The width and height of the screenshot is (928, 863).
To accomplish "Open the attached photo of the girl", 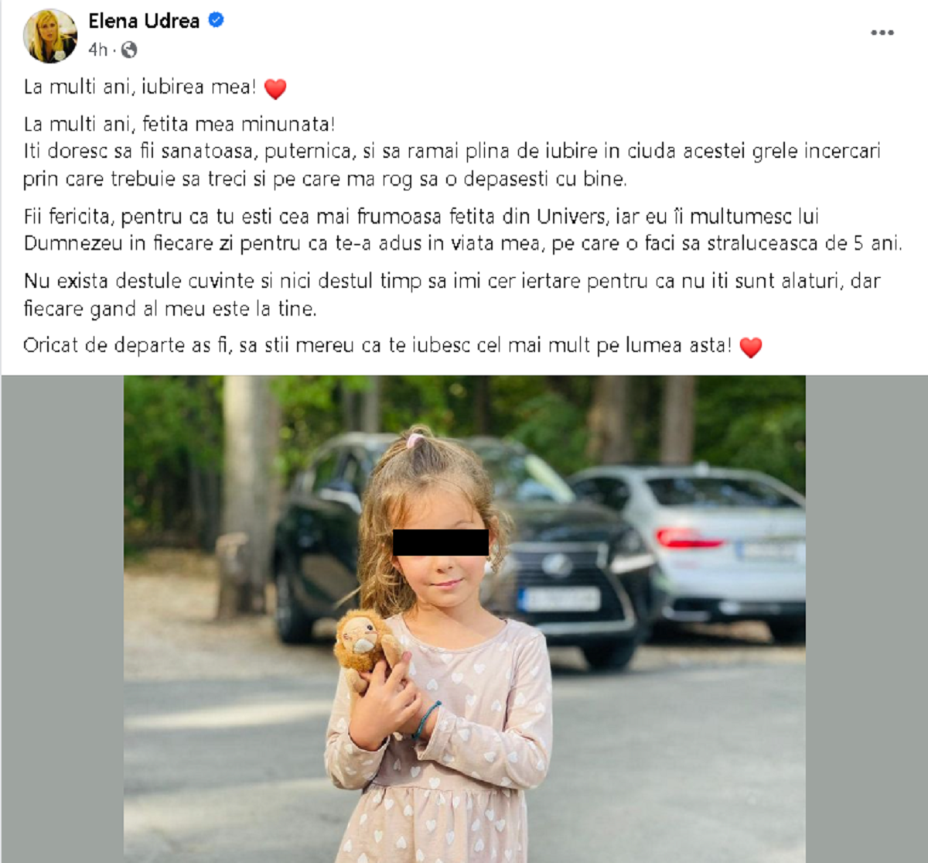I will [465, 619].
